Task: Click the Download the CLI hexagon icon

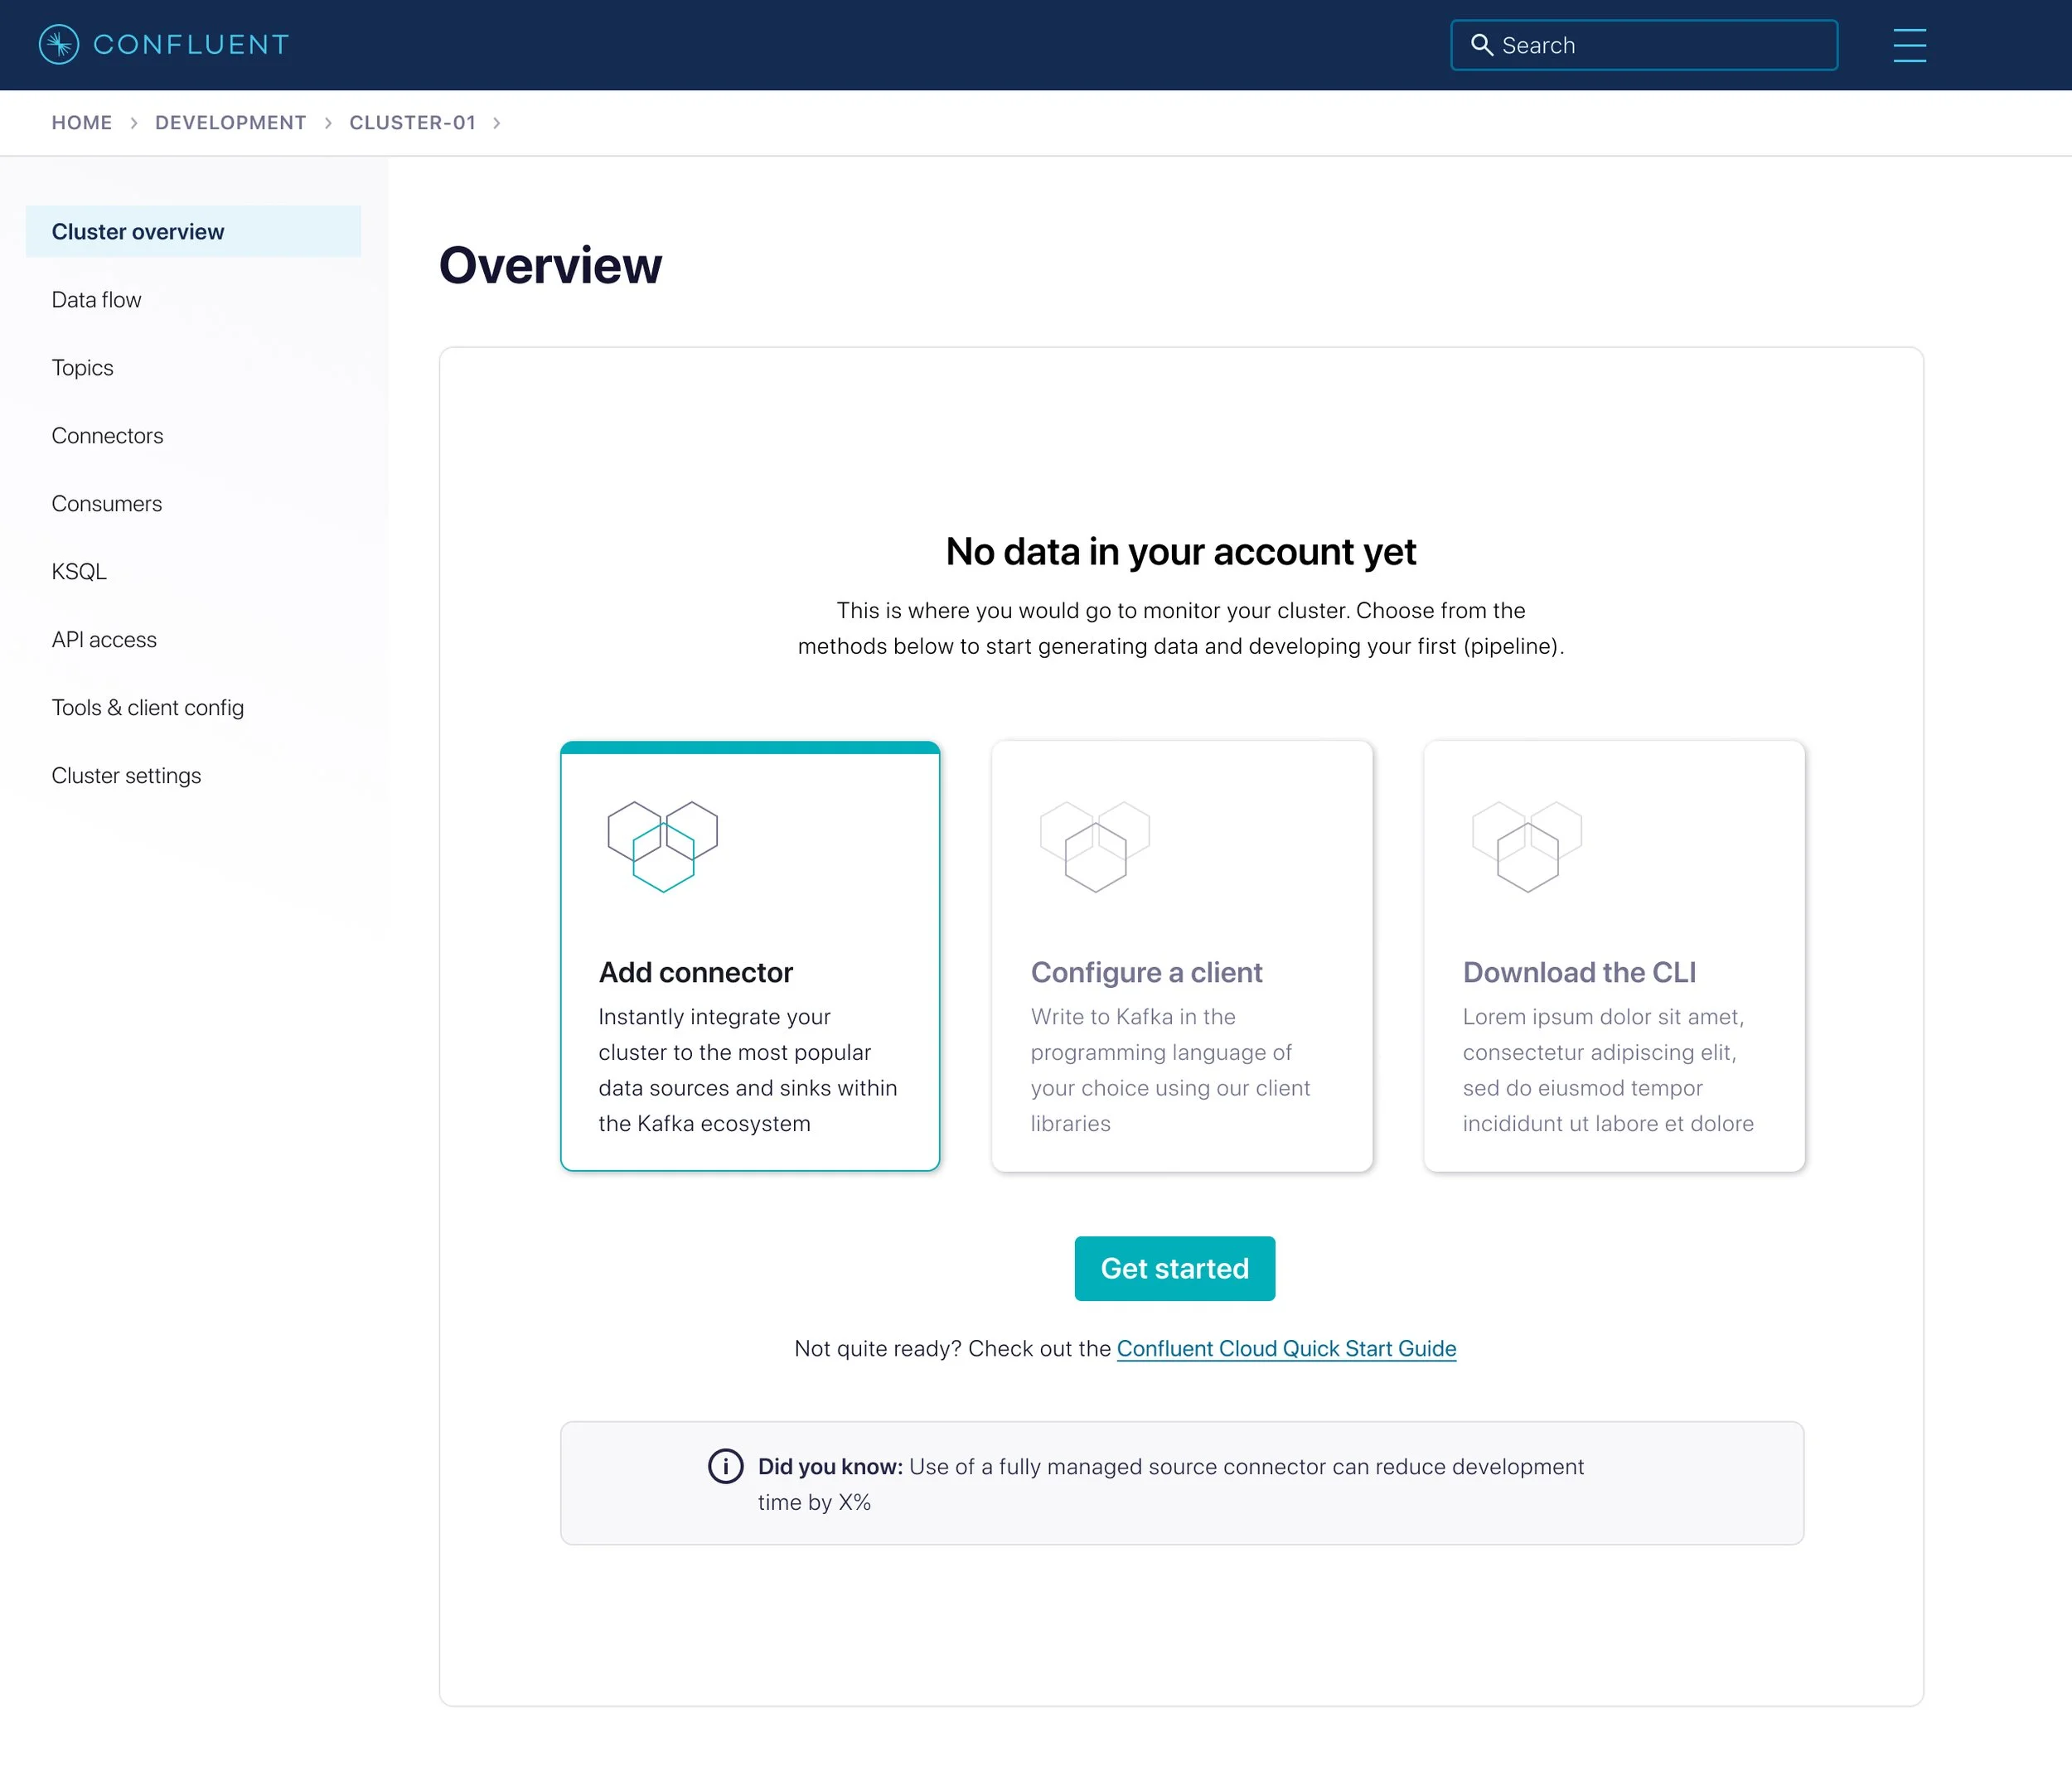Action: pos(1526,846)
